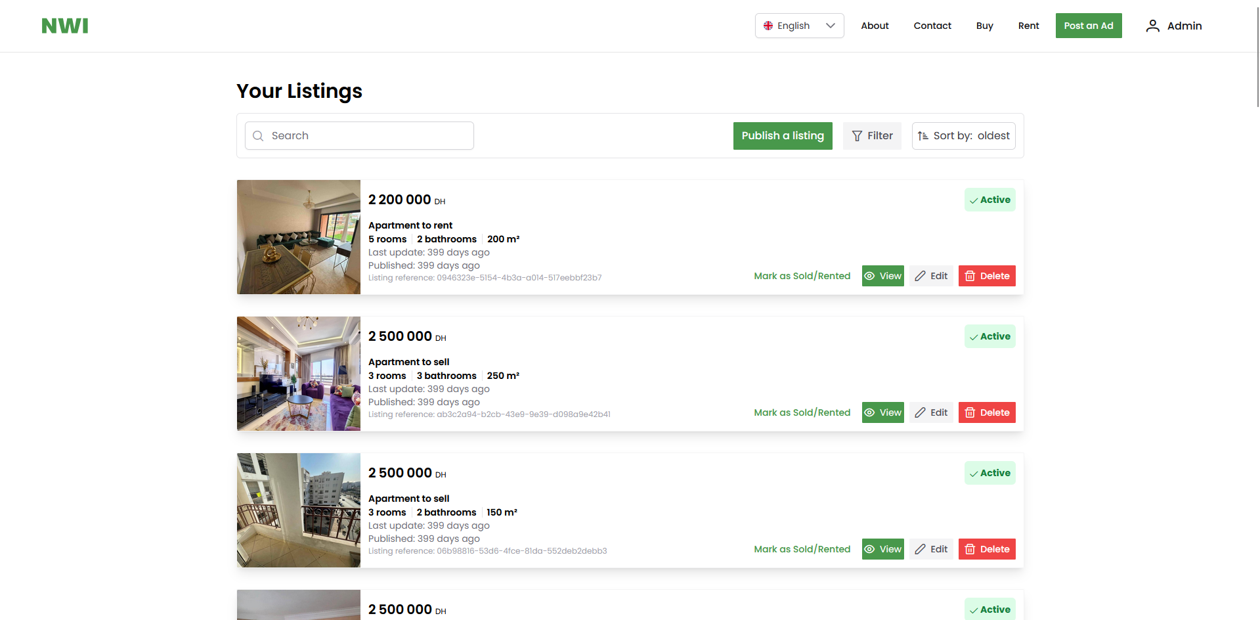Viewport: 1260px width, 620px height.
Task: Click the search magnifier icon
Action: pyautogui.click(x=258, y=135)
